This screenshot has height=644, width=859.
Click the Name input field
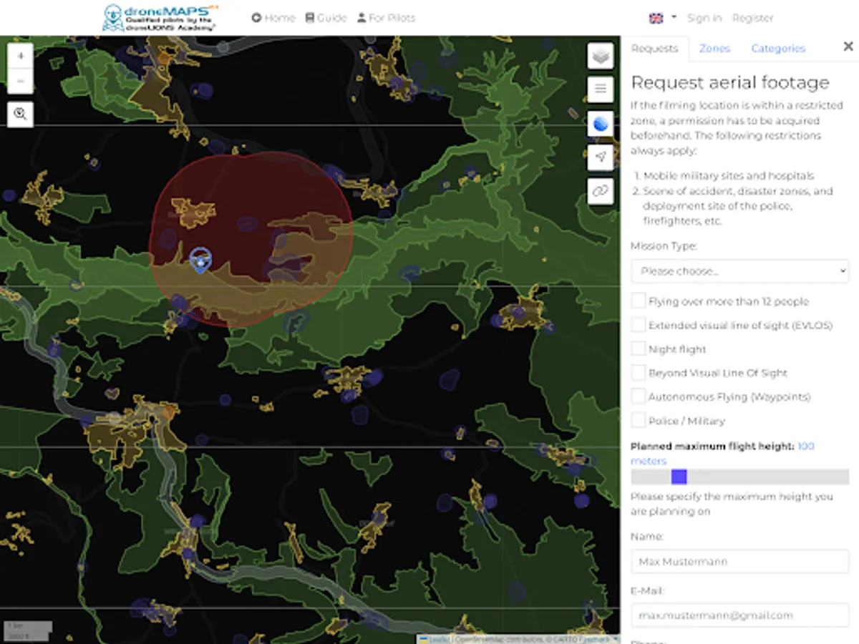(x=739, y=562)
